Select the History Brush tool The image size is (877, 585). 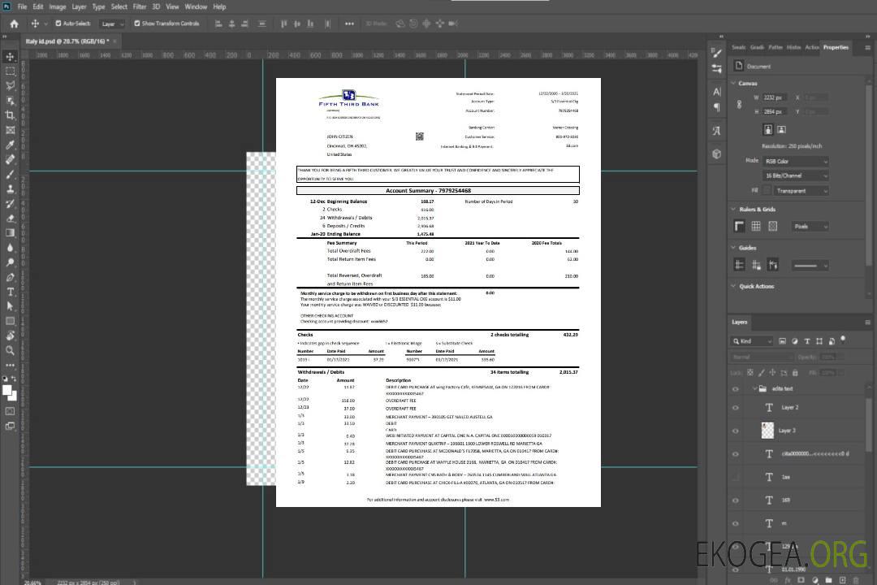(10, 204)
